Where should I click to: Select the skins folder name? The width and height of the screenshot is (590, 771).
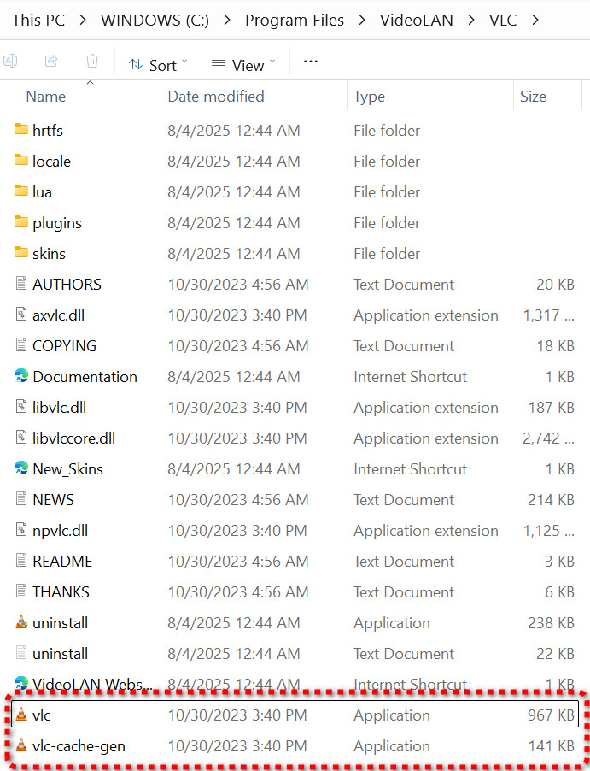point(50,254)
